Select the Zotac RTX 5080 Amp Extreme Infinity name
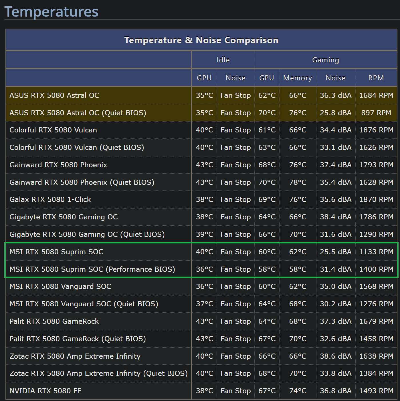Screen dimensions: 400x401 [x=75, y=356]
